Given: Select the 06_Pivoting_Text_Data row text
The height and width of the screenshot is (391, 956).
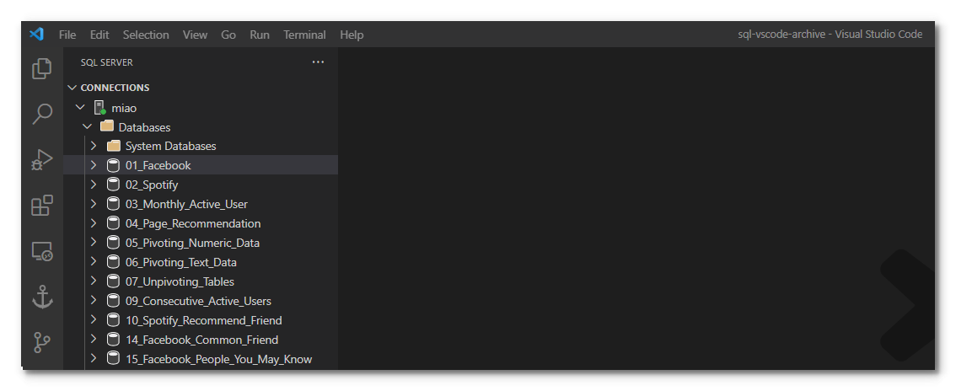Looking at the screenshot, I should pos(181,263).
